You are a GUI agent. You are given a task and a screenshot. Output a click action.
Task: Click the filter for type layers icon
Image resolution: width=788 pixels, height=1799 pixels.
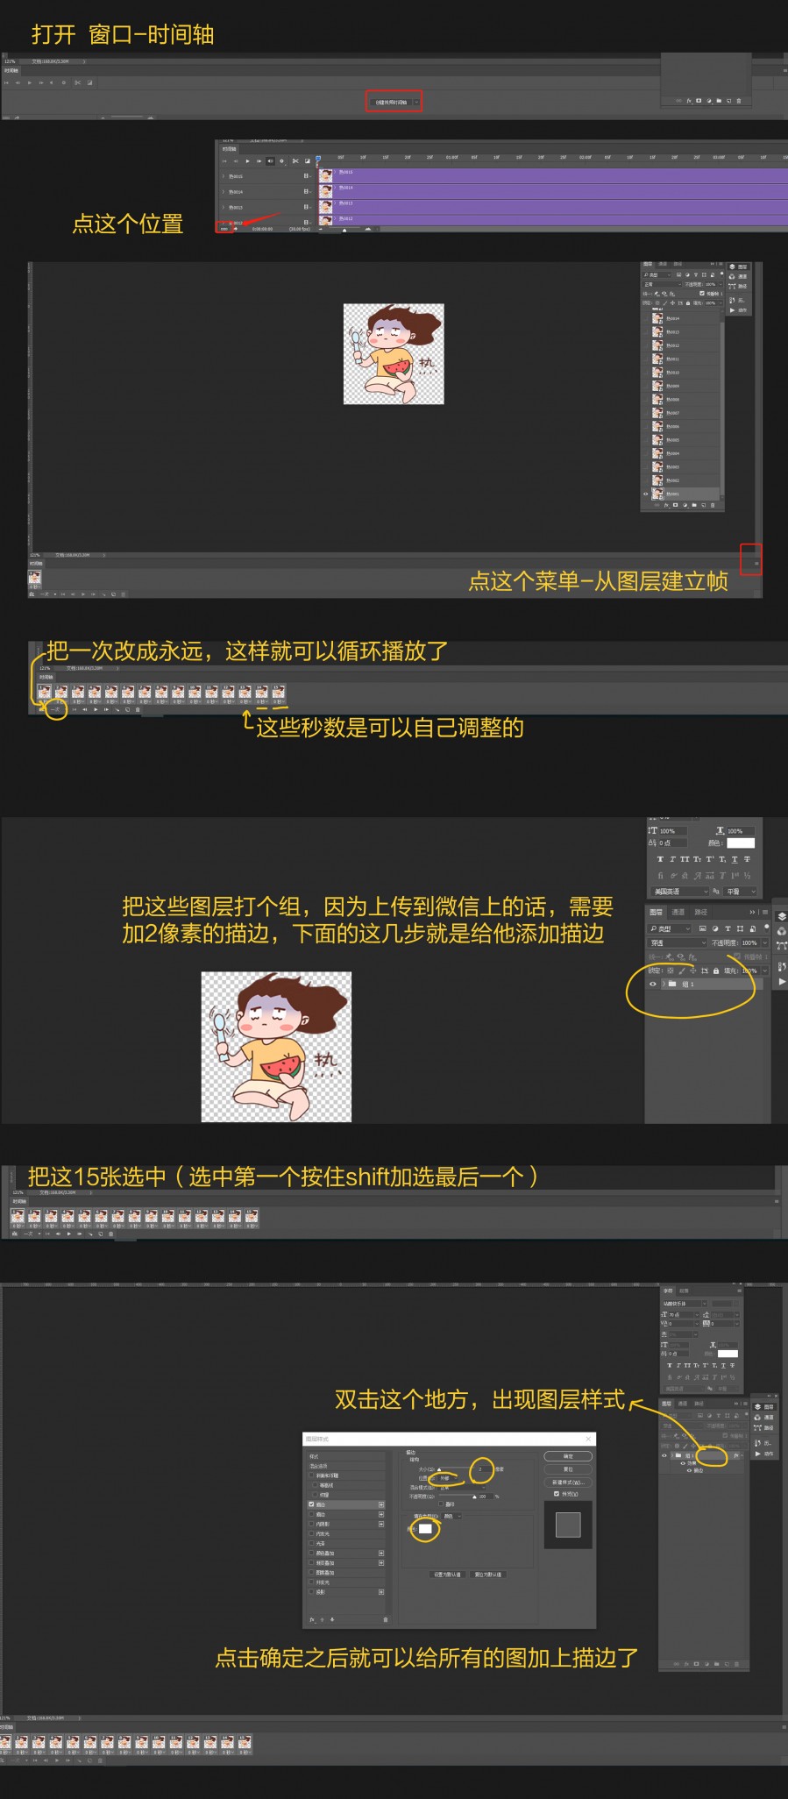pos(727,928)
